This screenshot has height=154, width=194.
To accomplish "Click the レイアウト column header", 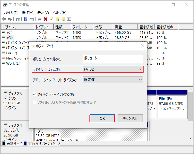I will click(44, 27).
